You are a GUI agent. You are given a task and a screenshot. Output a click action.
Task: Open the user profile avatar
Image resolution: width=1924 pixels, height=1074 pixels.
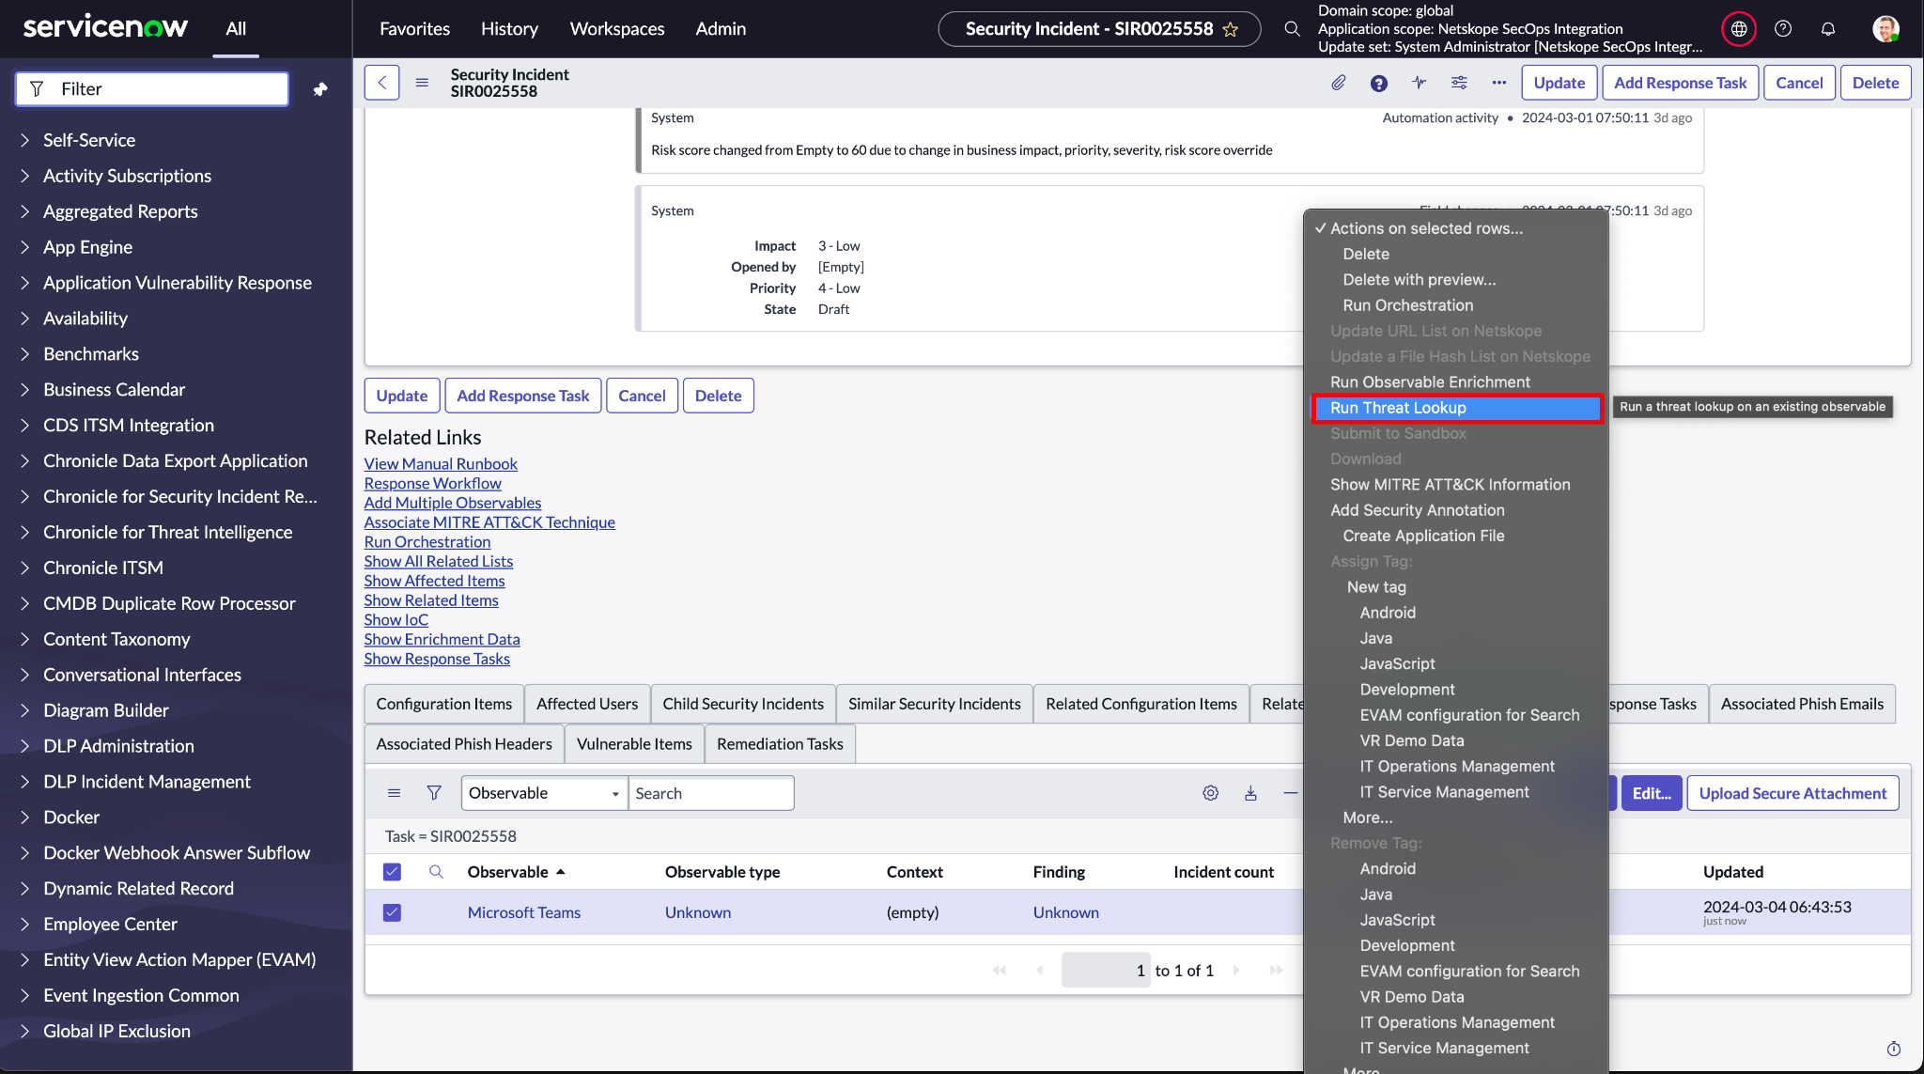click(x=1885, y=29)
